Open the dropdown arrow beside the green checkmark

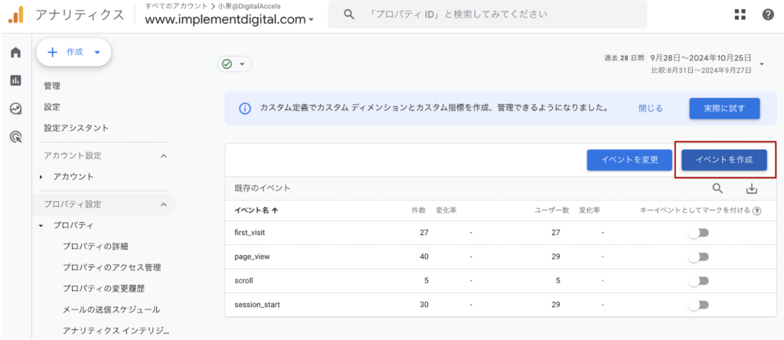pos(242,64)
